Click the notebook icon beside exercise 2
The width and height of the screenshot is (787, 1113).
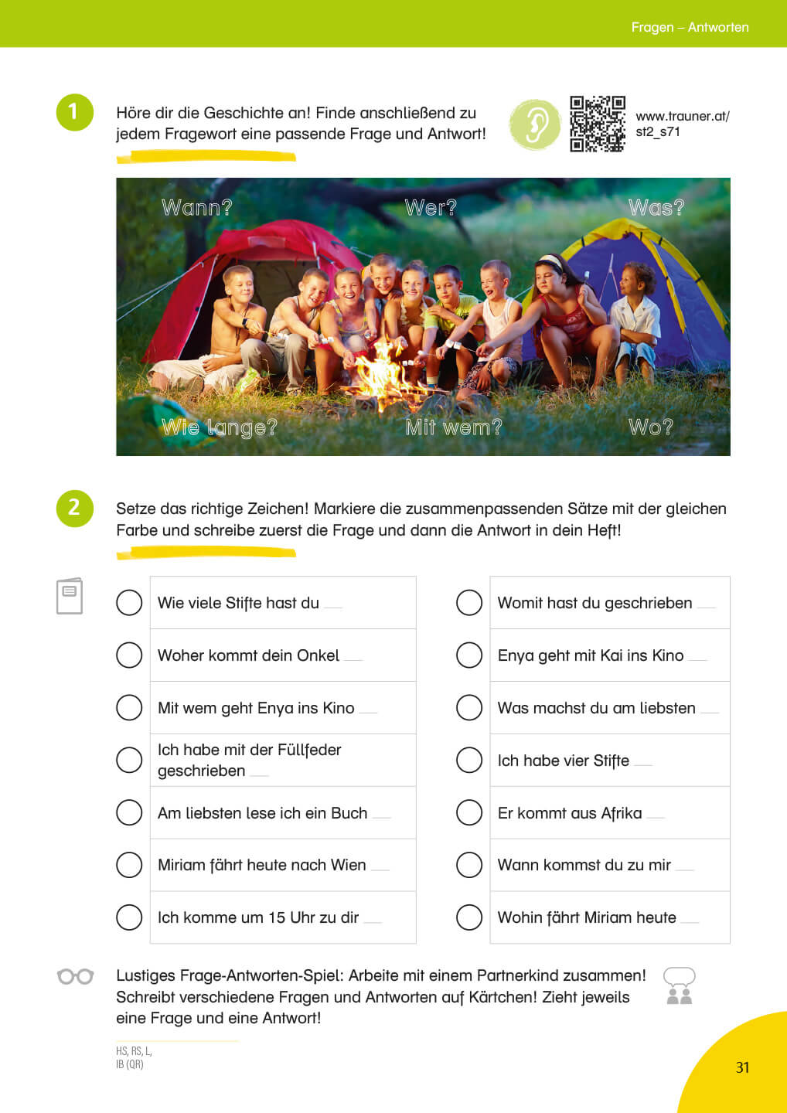tap(70, 596)
